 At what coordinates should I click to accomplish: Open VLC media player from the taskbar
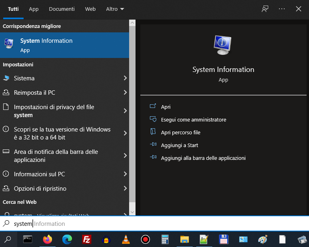126,239
